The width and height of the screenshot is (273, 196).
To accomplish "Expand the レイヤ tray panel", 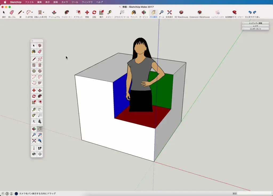I will click(x=255, y=26).
